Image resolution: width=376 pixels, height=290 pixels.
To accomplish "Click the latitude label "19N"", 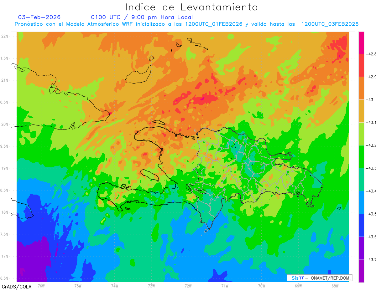I will [x=5, y=168].
